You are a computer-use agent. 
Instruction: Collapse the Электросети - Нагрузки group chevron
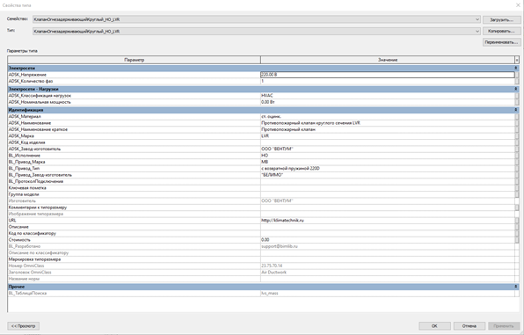coord(515,89)
